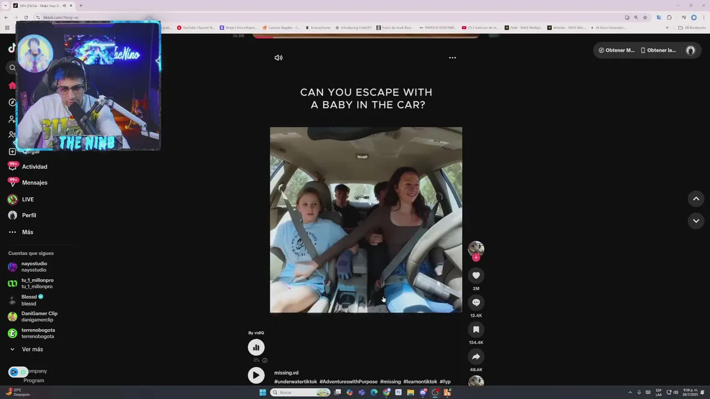The image size is (710, 399).
Task: Open weather widget showing 27°C
Action: tap(18, 392)
